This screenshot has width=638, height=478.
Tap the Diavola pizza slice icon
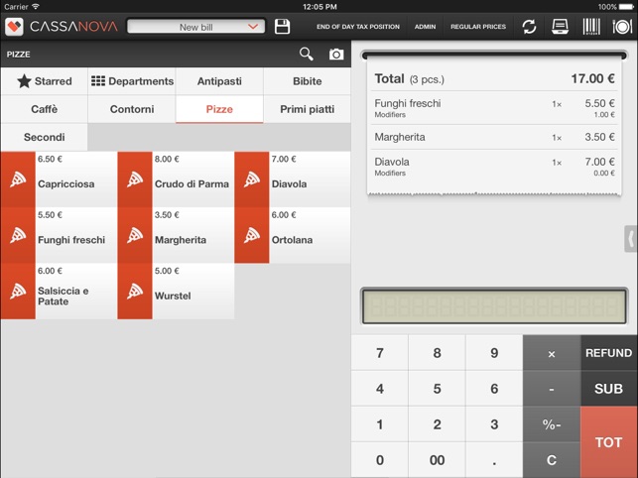point(251,179)
